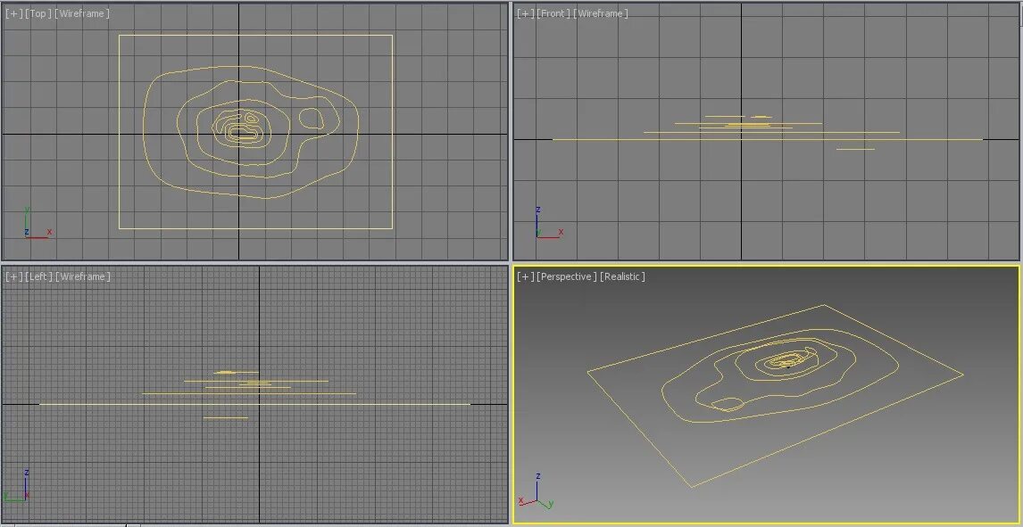Click the [Left] view label menu
Viewport: 1023px width, 527px height.
point(38,276)
